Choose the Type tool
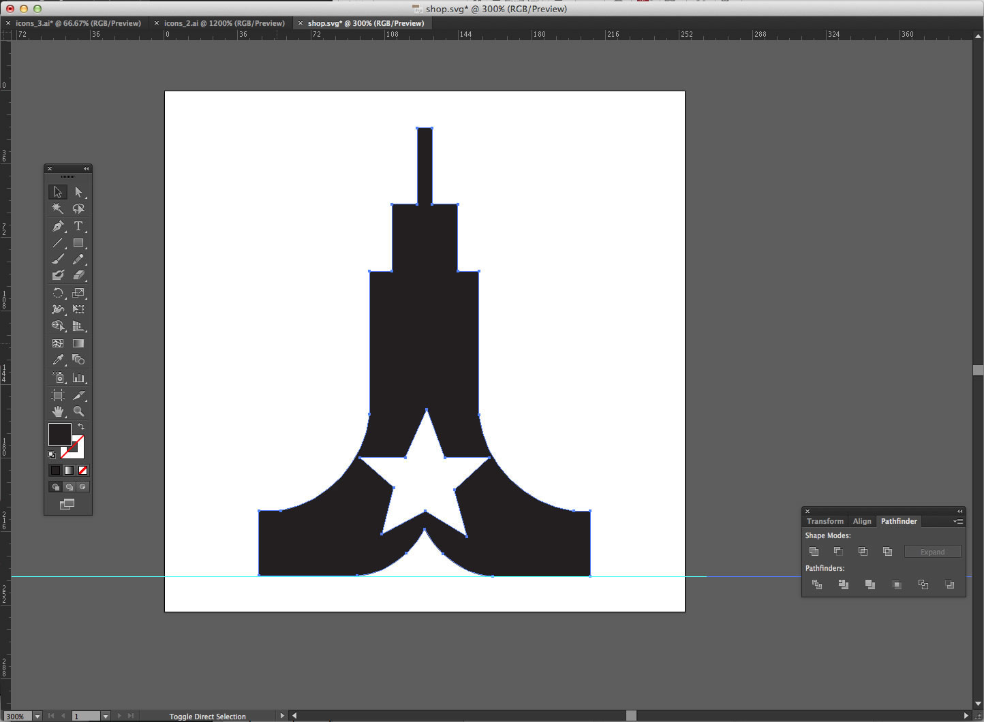 [78, 226]
